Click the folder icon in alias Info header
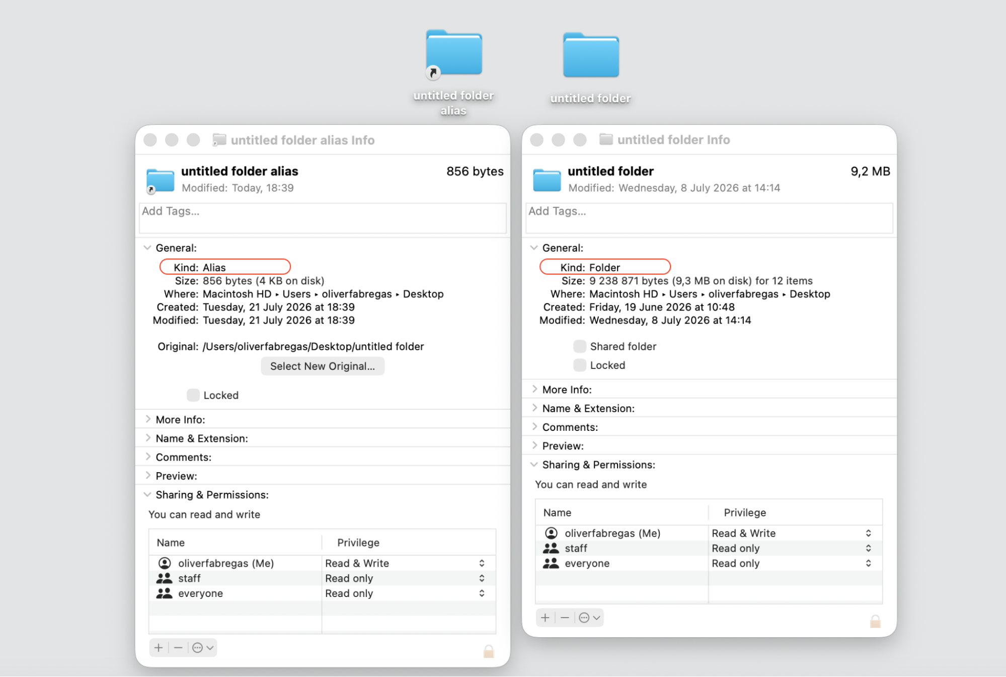Viewport: 1006px width, 677px height. pyautogui.click(x=160, y=180)
